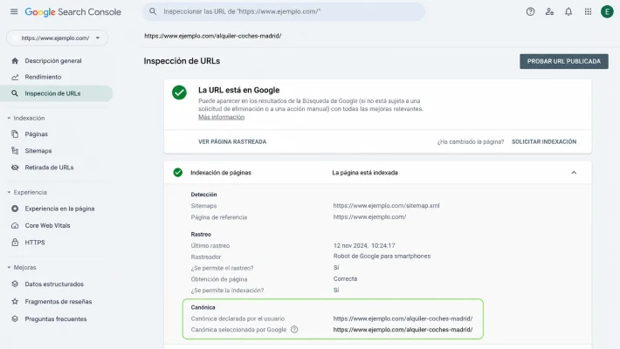This screenshot has height=349, width=620.
Task: Click layers icon beside Datos estructurados
Action: point(15,284)
